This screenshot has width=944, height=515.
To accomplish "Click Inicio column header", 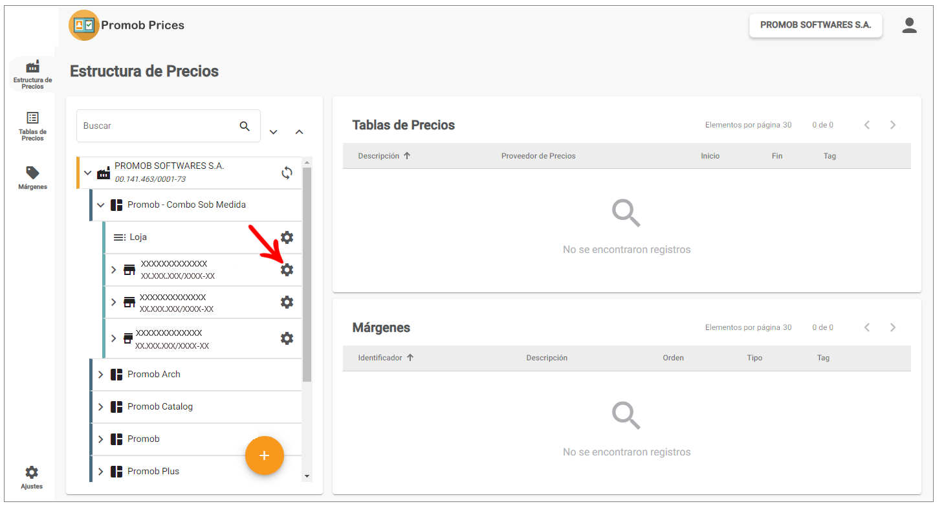I will click(x=710, y=156).
